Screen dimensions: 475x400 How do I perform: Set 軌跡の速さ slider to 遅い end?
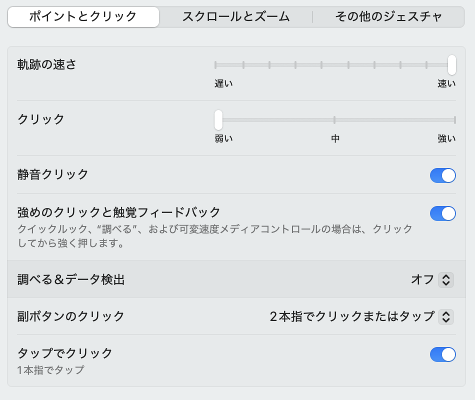click(215, 64)
